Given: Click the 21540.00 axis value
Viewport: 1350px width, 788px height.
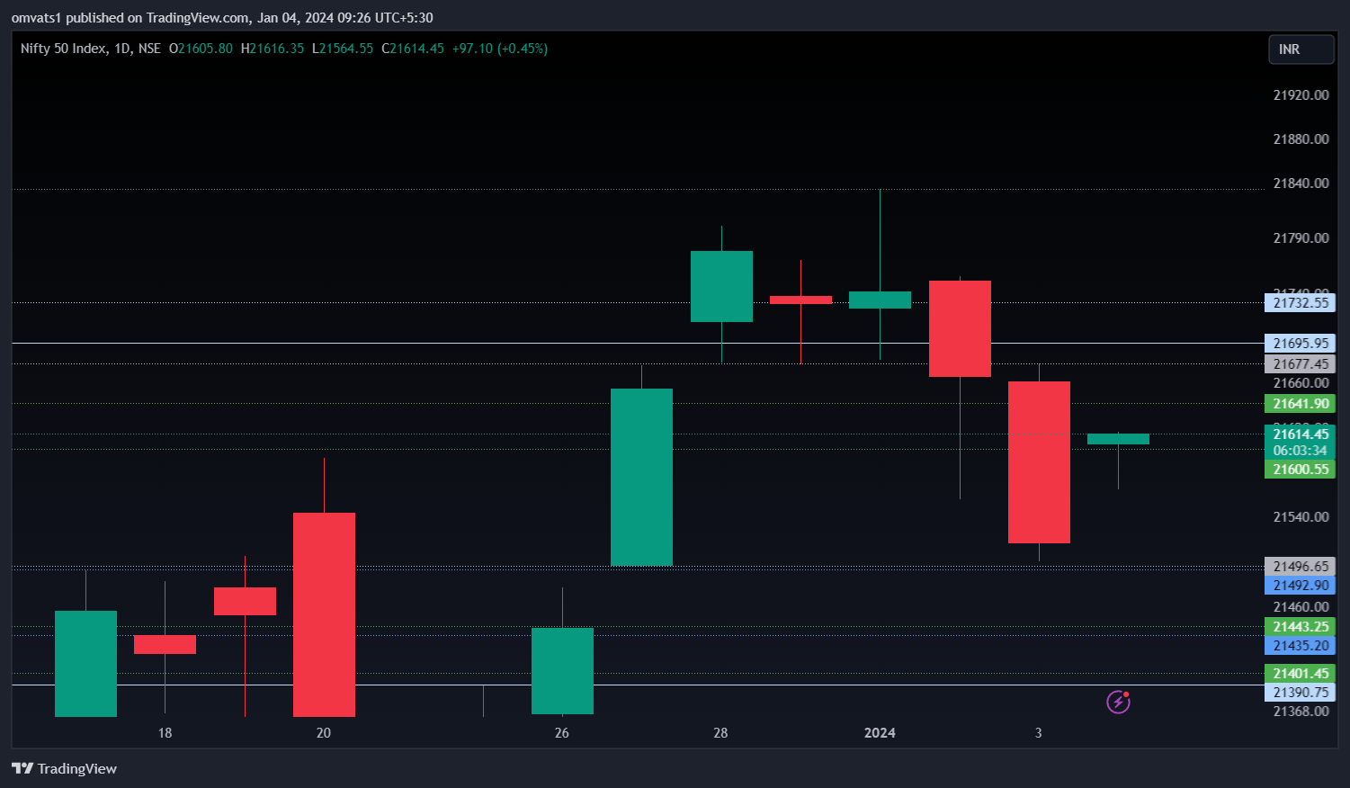Looking at the screenshot, I should [x=1301, y=517].
